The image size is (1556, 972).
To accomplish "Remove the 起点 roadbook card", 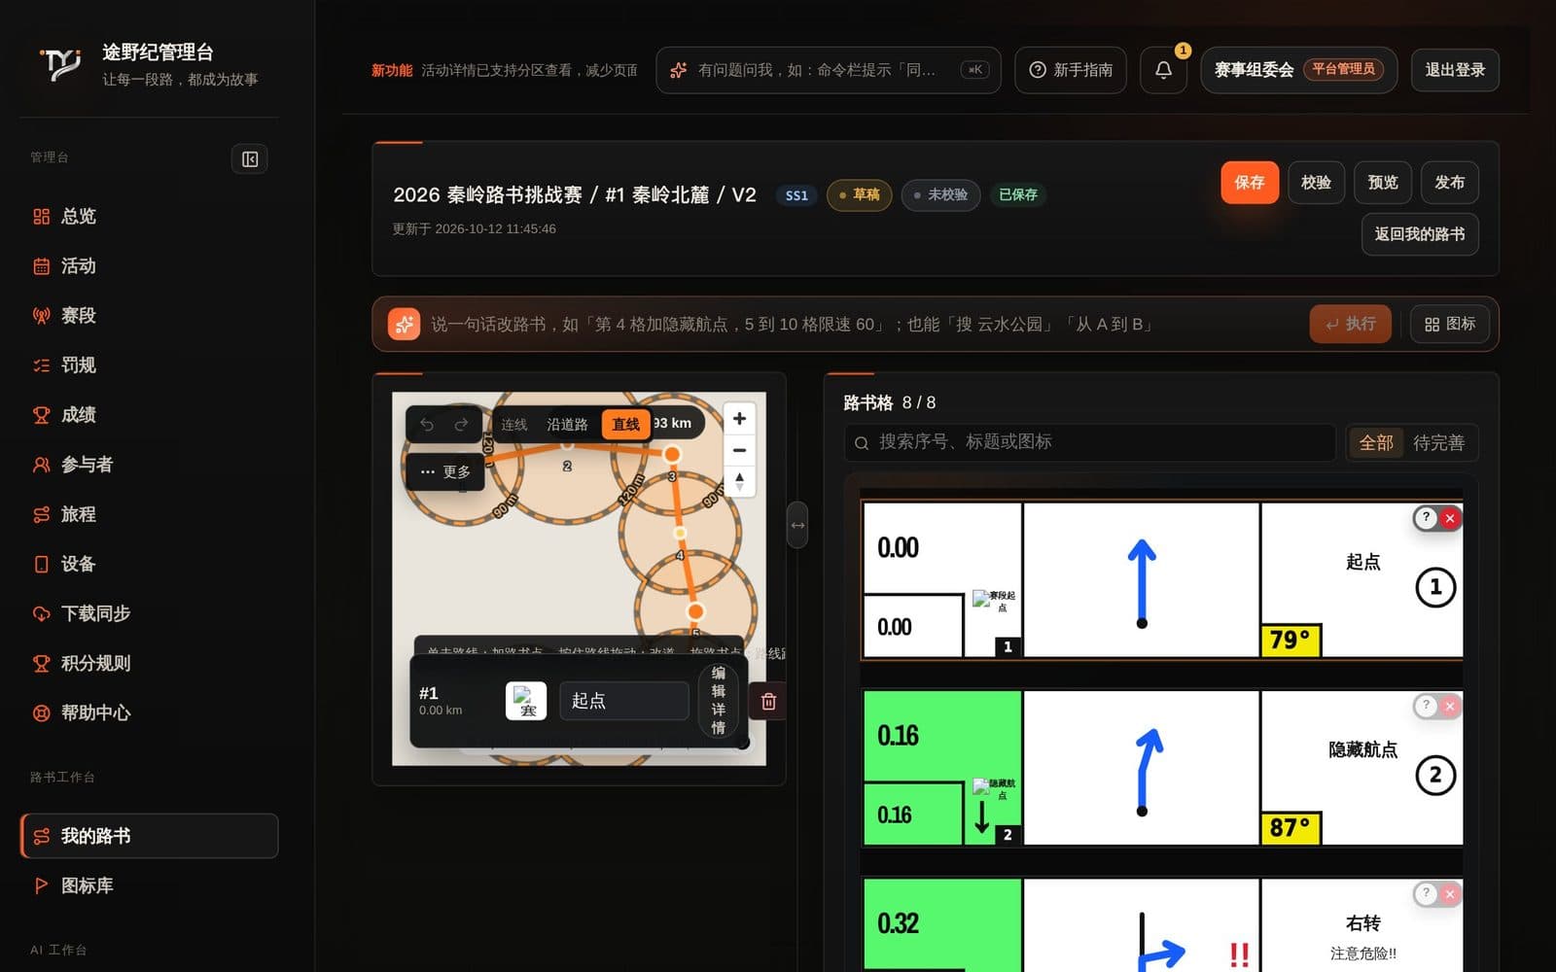I will (x=1450, y=518).
